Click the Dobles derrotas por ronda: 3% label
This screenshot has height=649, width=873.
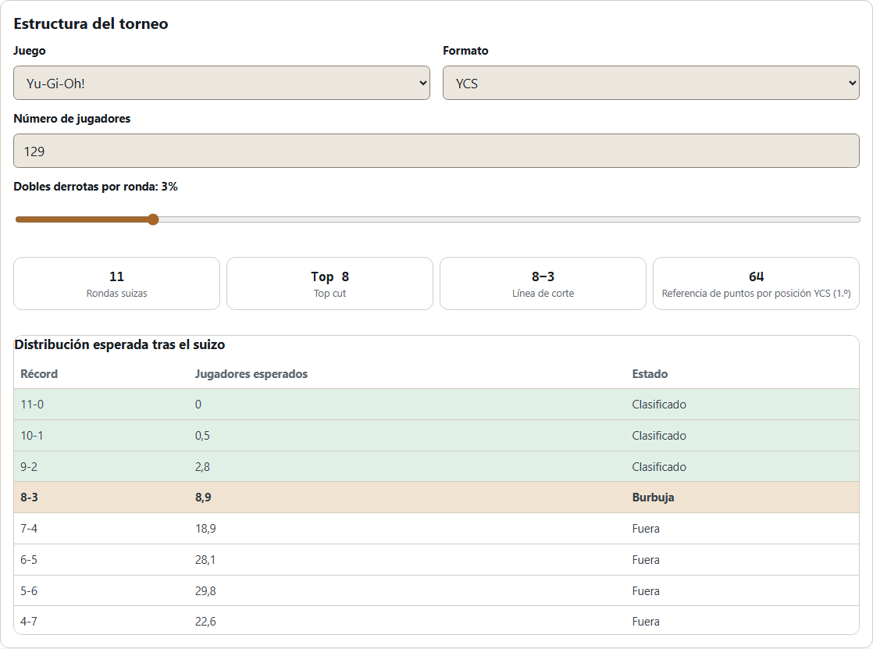point(96,187)
